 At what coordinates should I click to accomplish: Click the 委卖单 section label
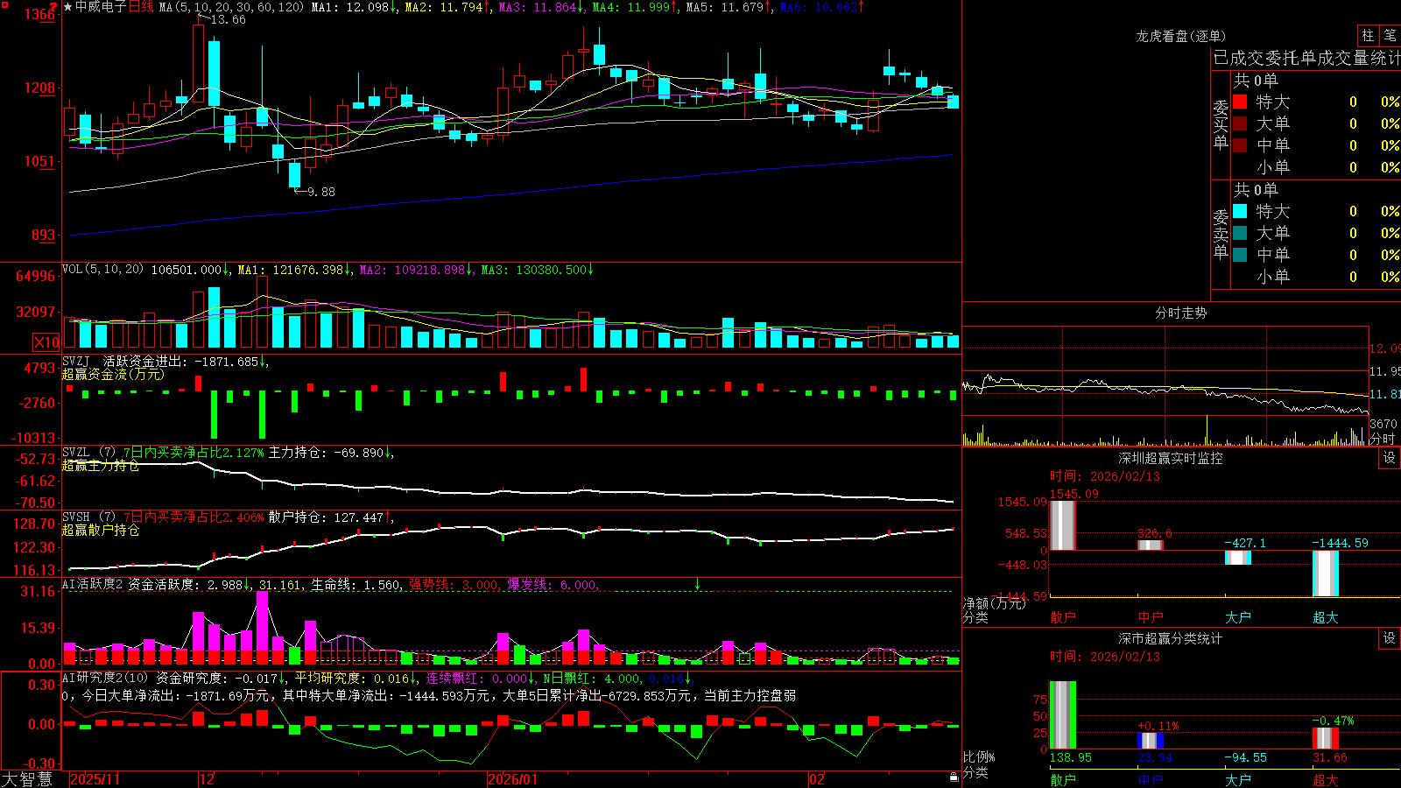1221,234
